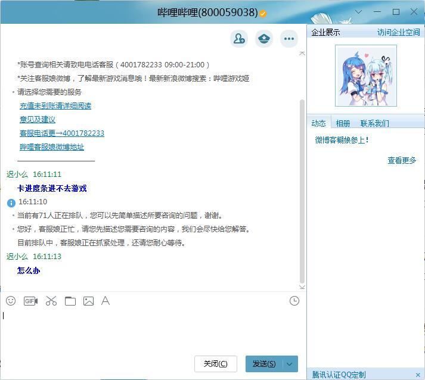Switch to the 动态 tab

pos(318,123)
